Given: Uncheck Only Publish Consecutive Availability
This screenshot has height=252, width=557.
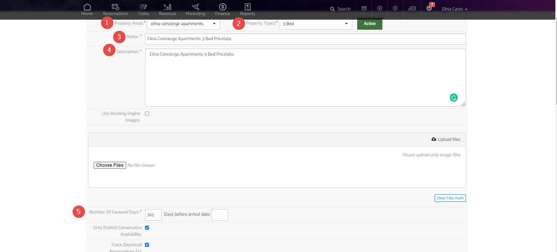Looking at the screenshot, I should [147, 228].
